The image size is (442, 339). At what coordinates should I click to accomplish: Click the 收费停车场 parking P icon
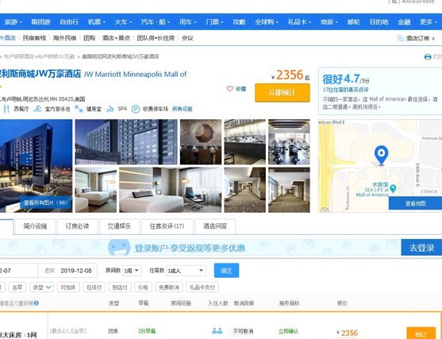tap(136, 109)
